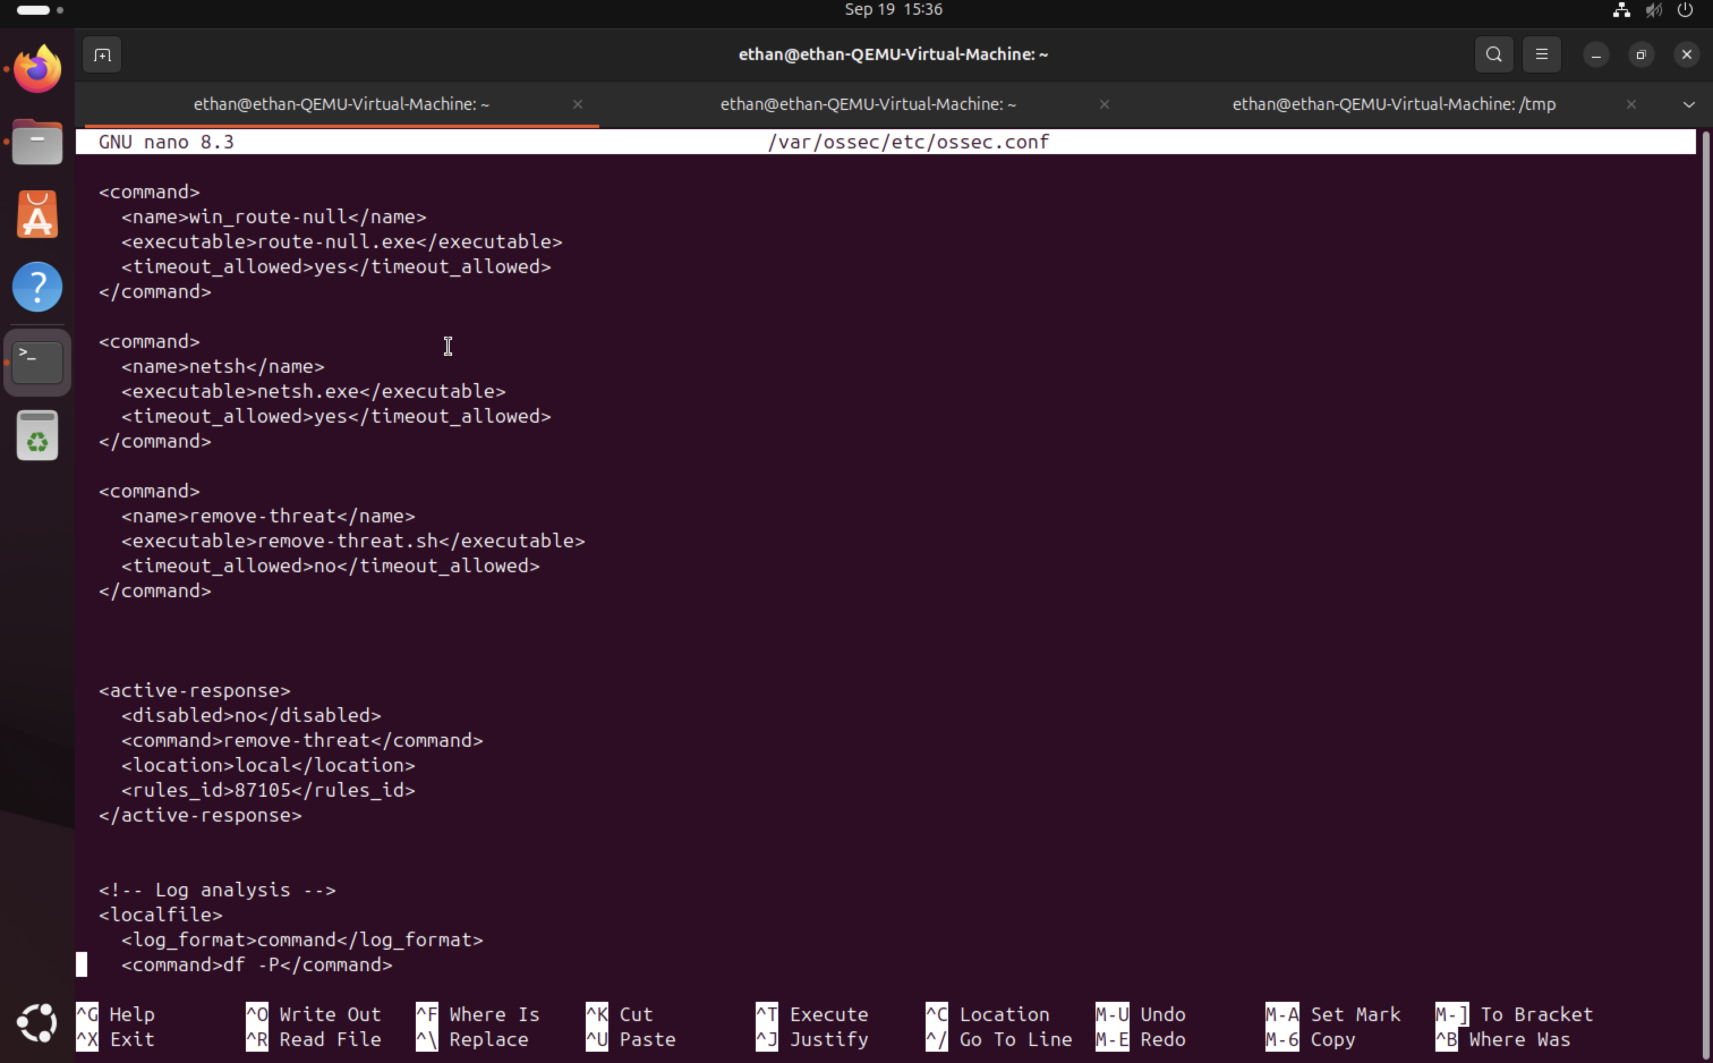
Task: Open the Trash icon in dock
Action: (x=37, y=436)
